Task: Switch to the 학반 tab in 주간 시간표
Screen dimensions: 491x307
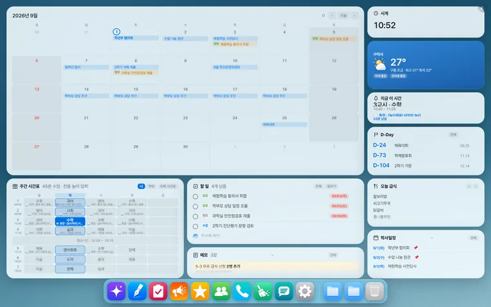Action: coord(152,186)
